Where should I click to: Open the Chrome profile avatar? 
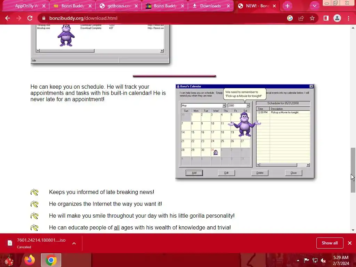(337, 18)
